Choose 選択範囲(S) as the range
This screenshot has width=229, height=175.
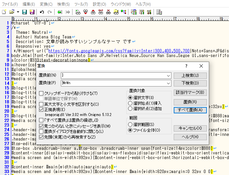(x=130, y=125)
